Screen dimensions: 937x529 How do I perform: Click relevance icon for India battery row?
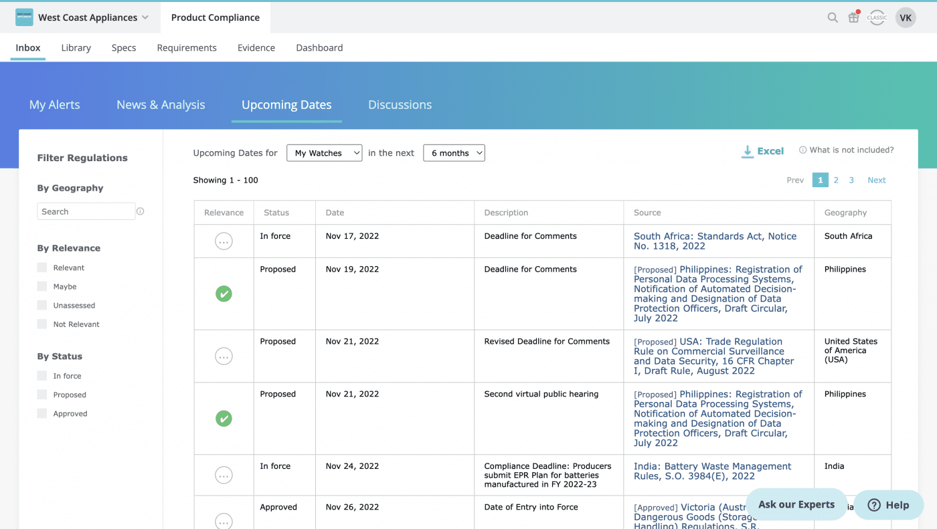(224, 475)
